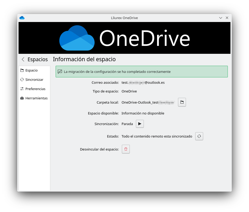The height and width of the screenshot is (212, 249).
Task: Open the Herramientas section
Action: click(x=36, y=98)
